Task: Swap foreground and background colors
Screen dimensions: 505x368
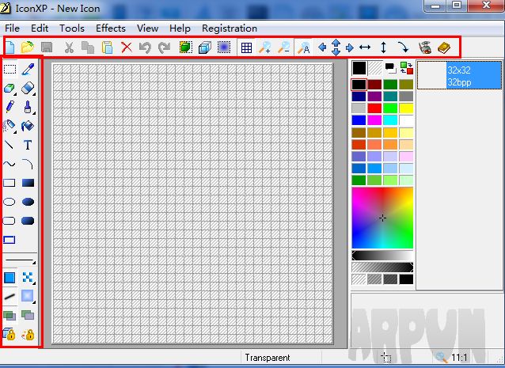Action: [x=407, y=68]
